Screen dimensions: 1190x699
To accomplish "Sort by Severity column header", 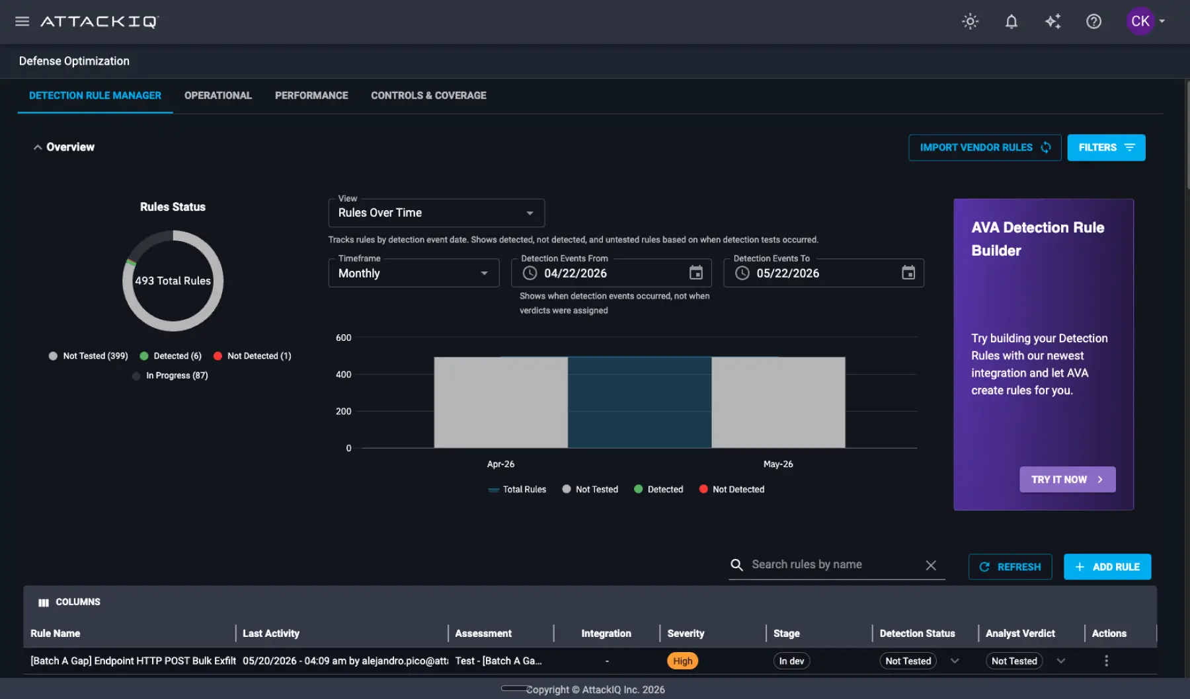I will [686, 634].
